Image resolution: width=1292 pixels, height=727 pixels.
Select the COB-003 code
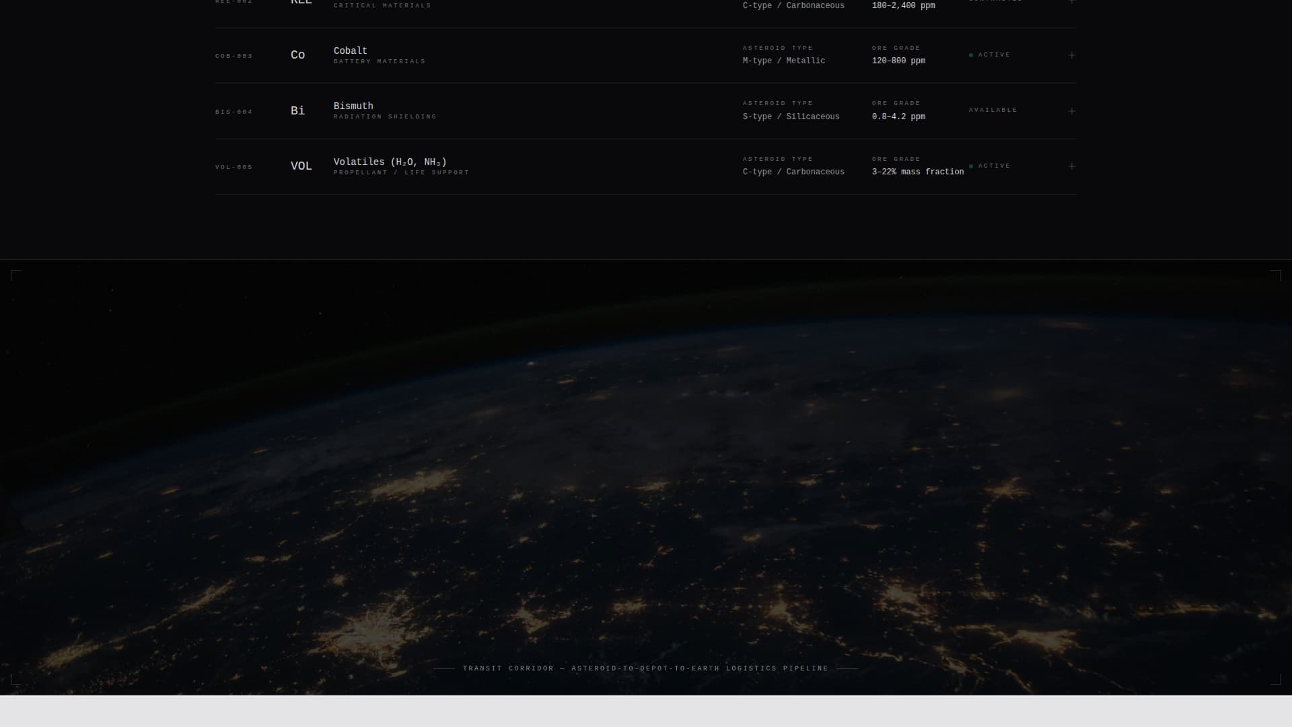(234, 56)
